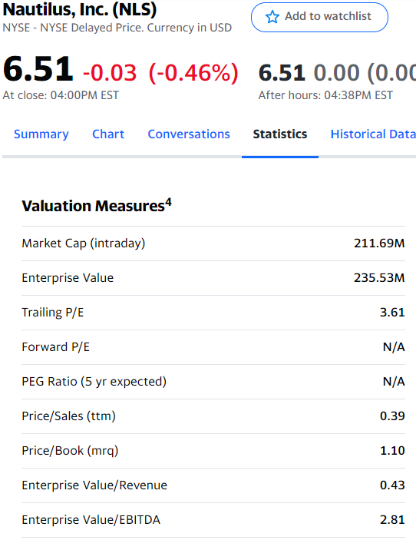Click the Price/Sales (ttm) label
Viewport: 416px width, 540px height.
68,416
